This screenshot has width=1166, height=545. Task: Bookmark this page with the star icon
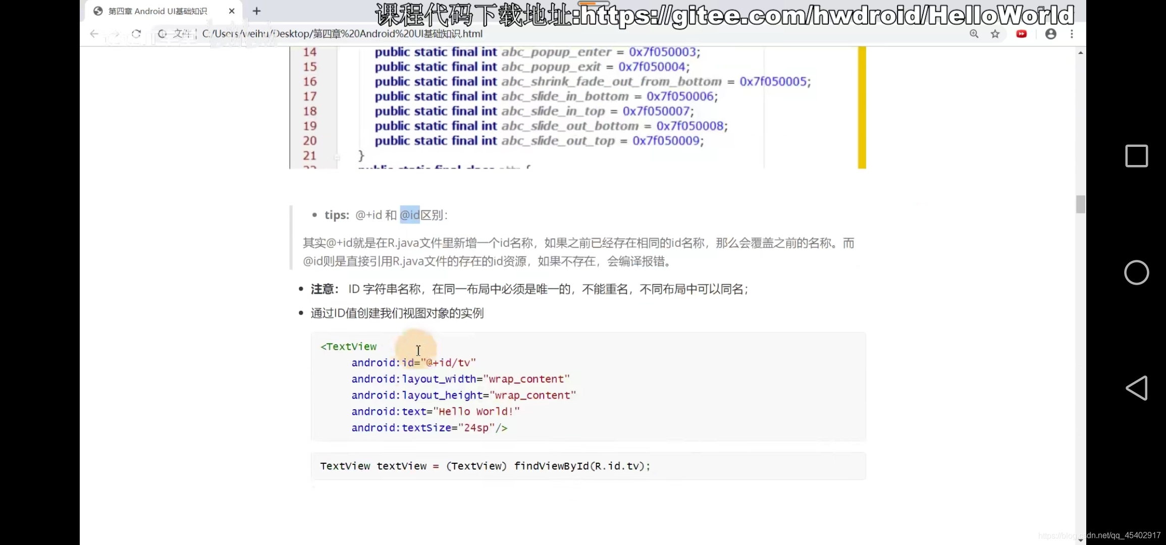pyautogui.click(x=995, y=34)
